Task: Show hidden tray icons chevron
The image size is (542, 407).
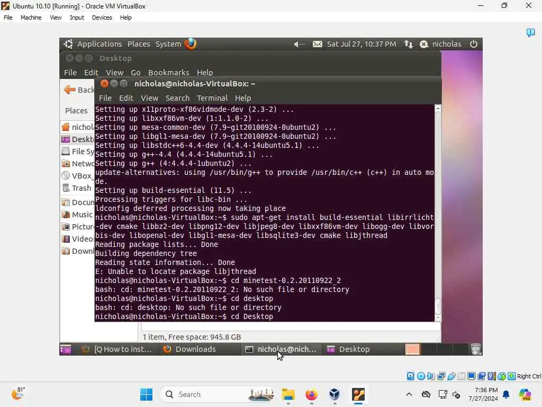Action: click(409, 394)
